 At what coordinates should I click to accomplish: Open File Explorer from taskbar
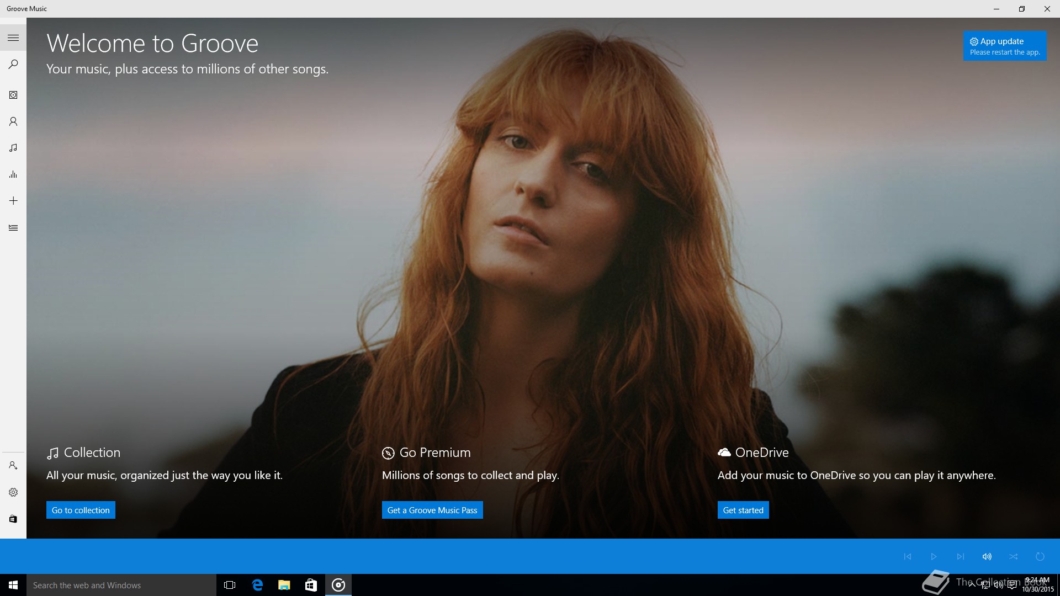[x=284, y=585]
